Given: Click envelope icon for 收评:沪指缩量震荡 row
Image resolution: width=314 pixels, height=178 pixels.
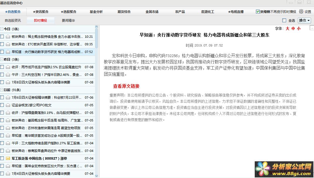Looking at the screenshot, I should (x=8, y=113).
